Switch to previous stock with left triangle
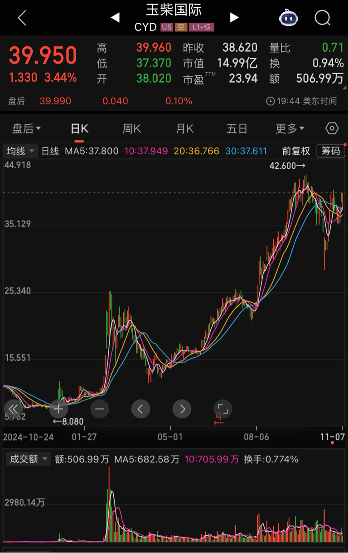This screenshot has width=348, height=553. coord(115,18)
